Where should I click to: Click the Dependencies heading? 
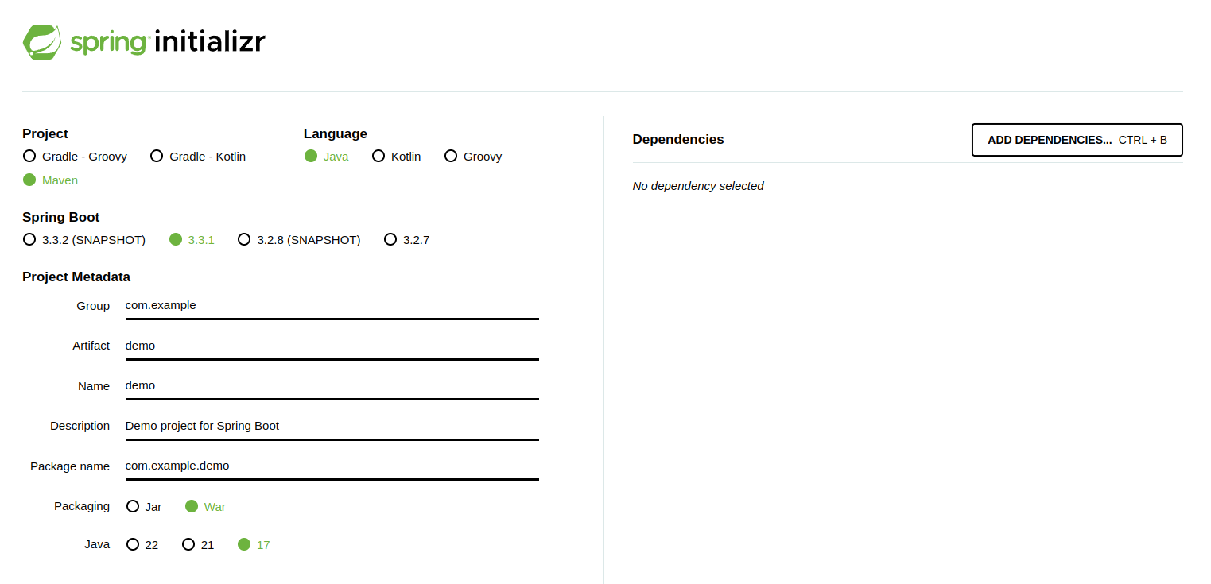coord(678,140)
